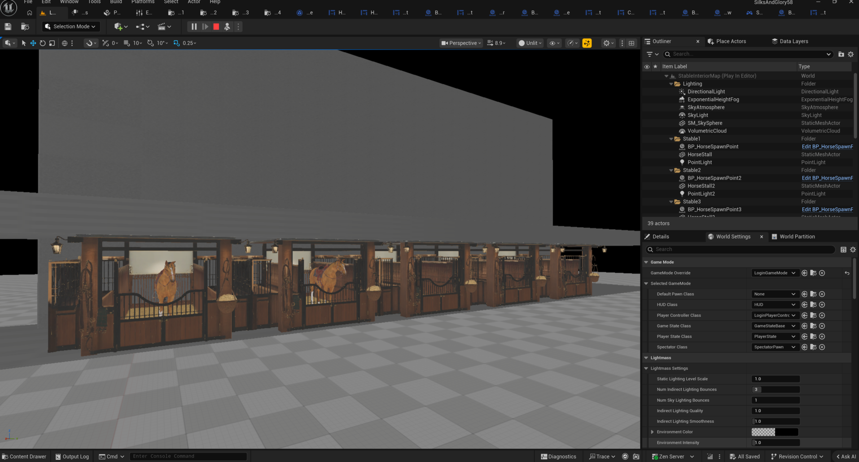Open Edit BP_HorseSpawnPoint link for BP_HorseSpawnPoint3

coord(827,210)
